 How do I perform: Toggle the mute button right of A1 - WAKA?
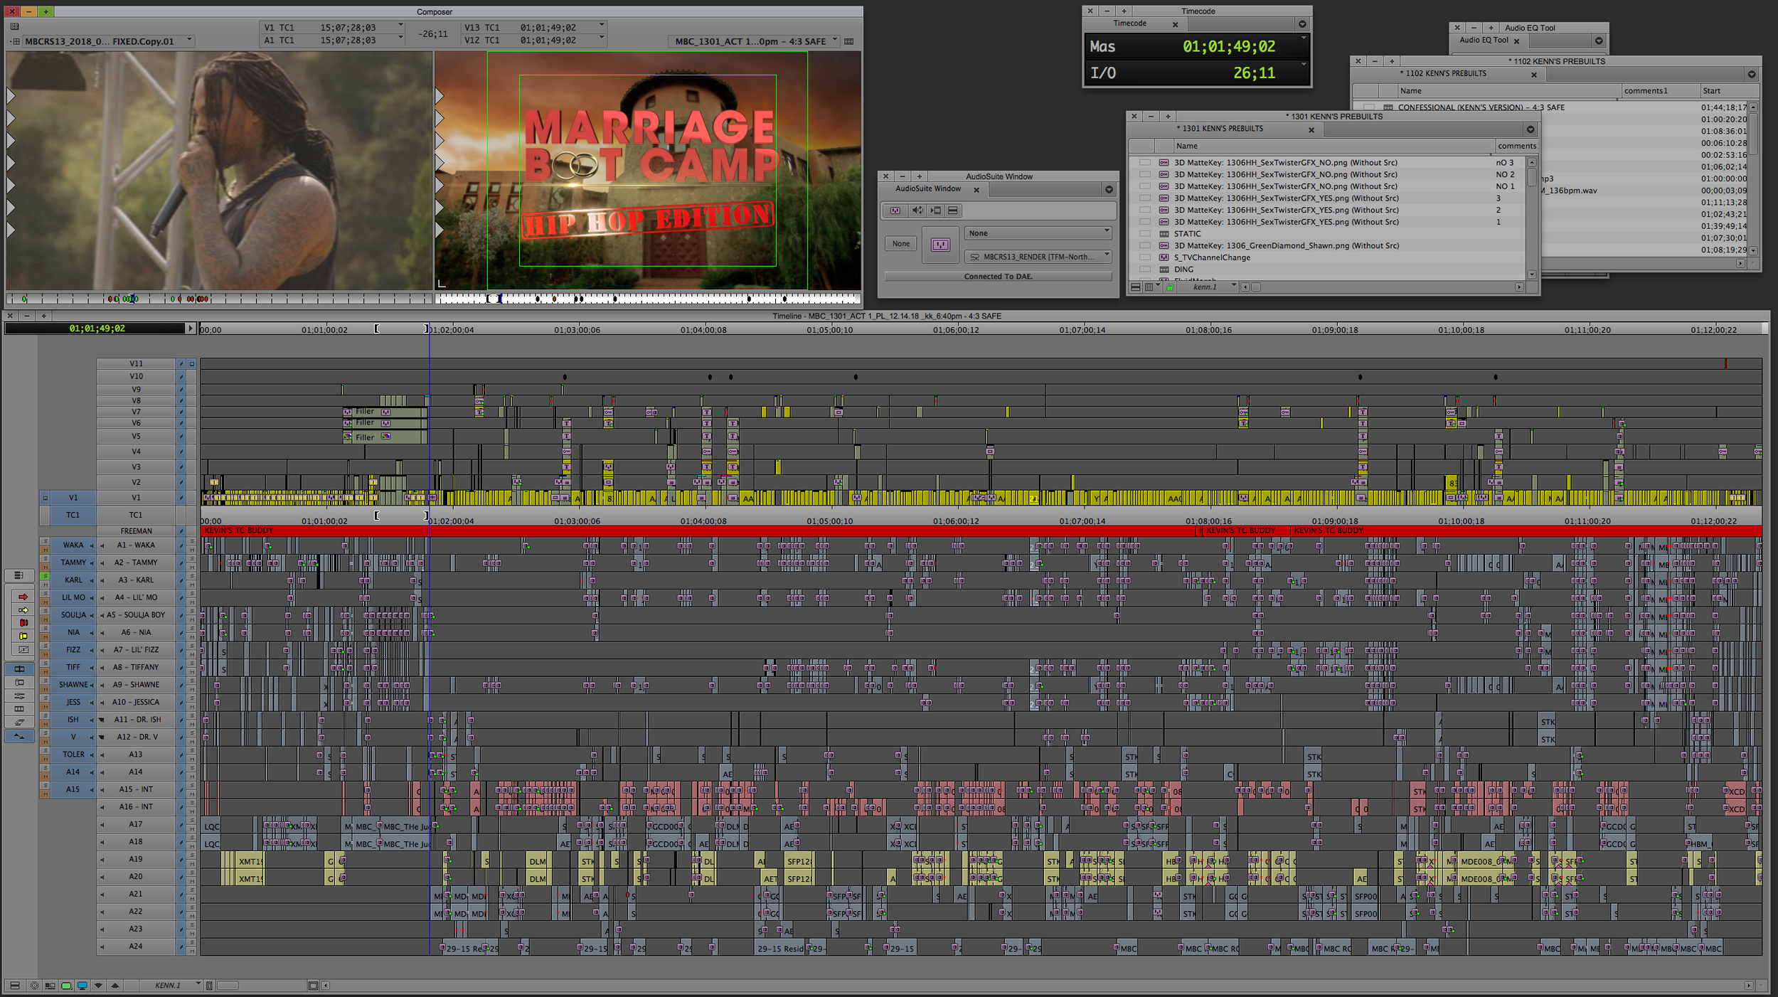pyautogui.click(x=191, y=550)
